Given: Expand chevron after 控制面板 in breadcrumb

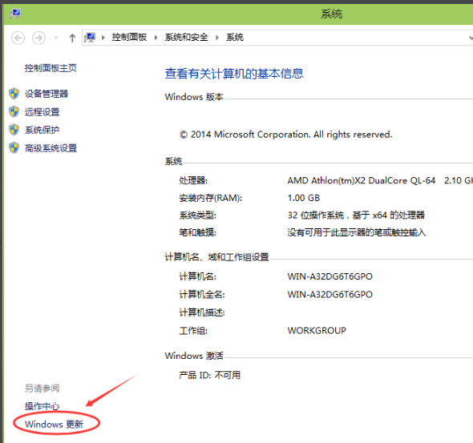Looking at the screenshot, I should [156, 38].
